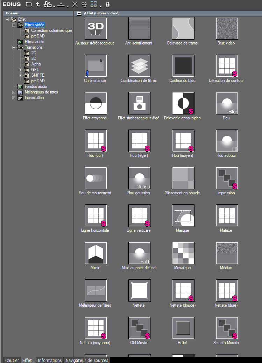Select the Alpha transitions folder
The height and width of the screenshot is (363, 262).
point(36,64)
